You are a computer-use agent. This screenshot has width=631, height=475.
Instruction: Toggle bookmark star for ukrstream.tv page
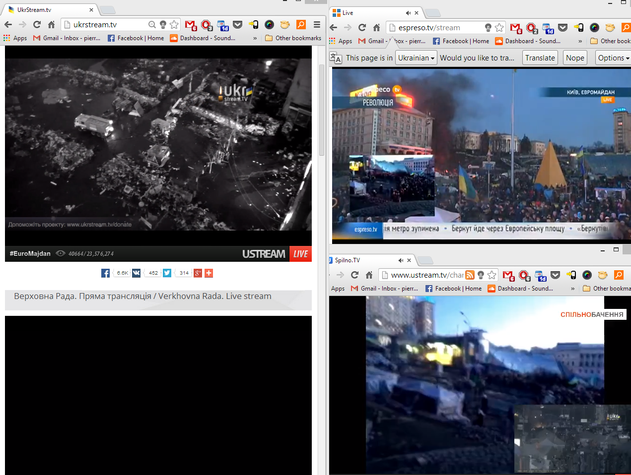point(174,24)
